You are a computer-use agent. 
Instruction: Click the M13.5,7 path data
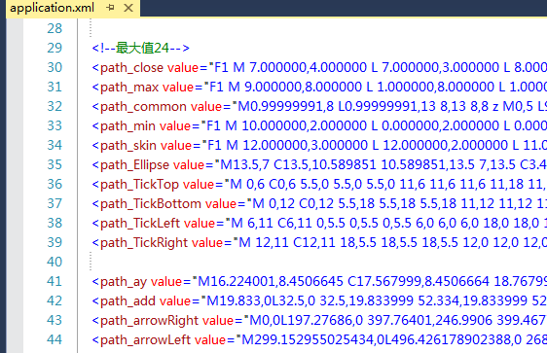244,165
